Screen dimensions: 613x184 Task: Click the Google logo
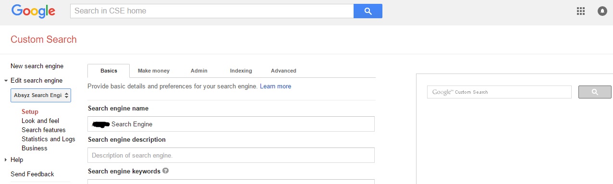click(x=33, y=11)
